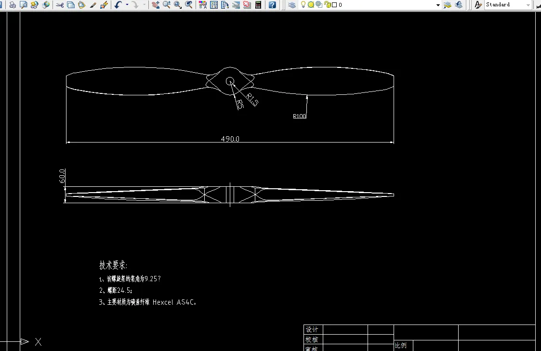This screenshot has height=351, width=541.
Task: Click the 校核 title block cell
Action: (x=313, y=339)
